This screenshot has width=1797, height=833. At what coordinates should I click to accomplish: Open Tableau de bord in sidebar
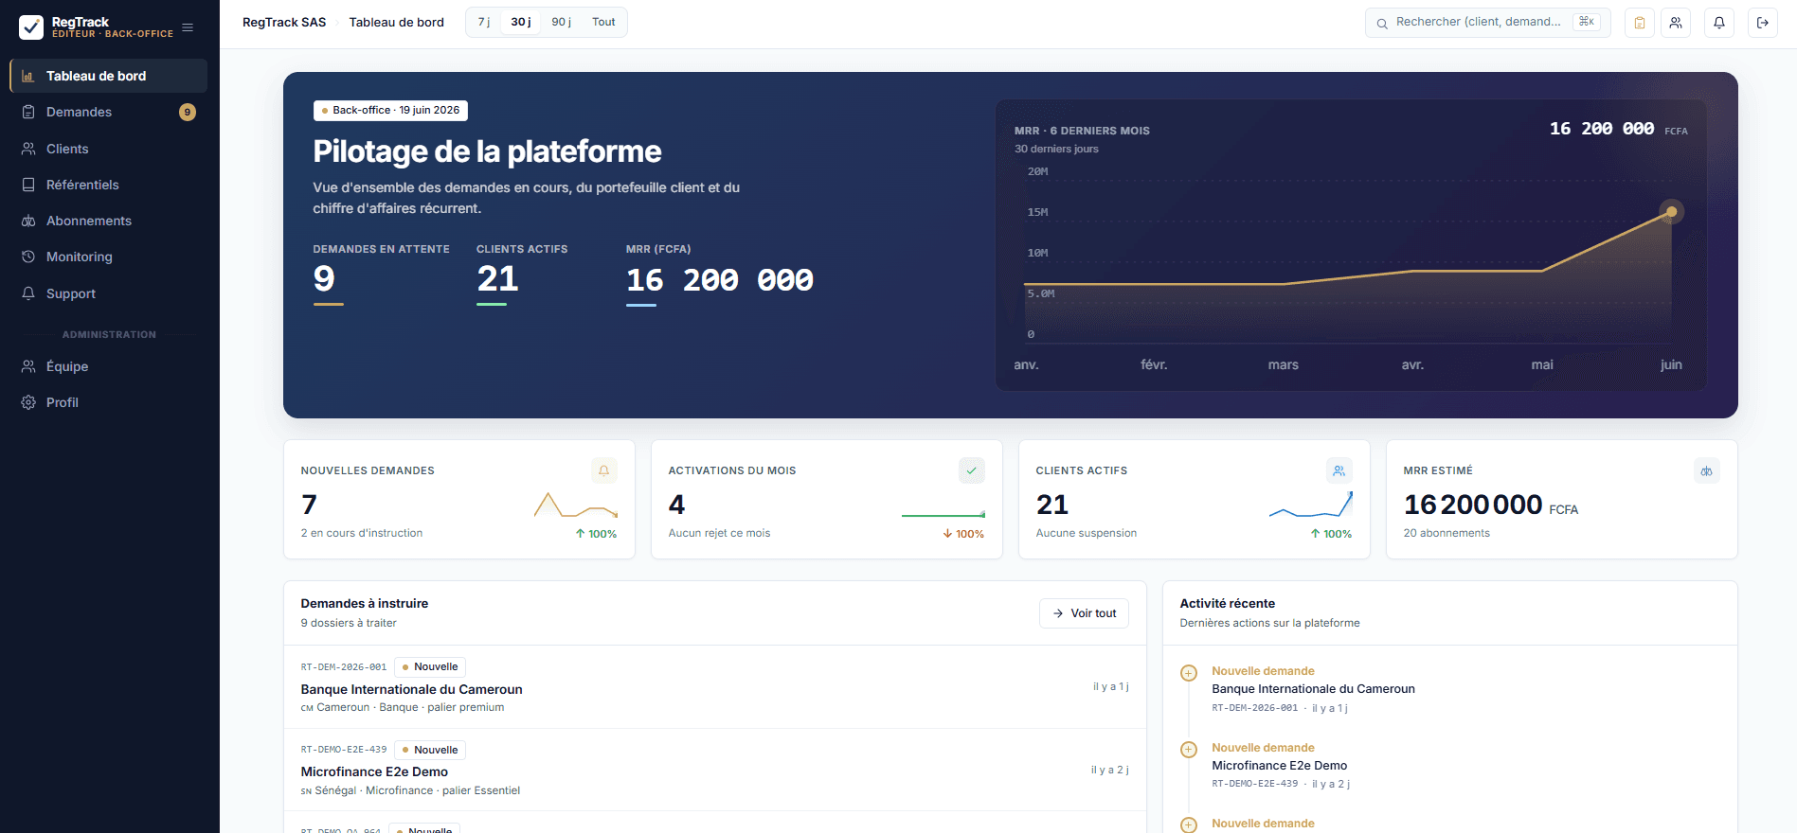108,76
